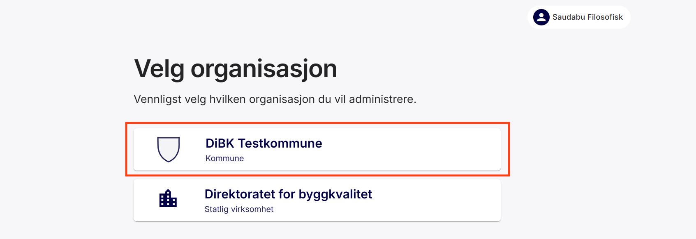Click the shield icon for DiBK Testkommune

[x=168, y=150]
